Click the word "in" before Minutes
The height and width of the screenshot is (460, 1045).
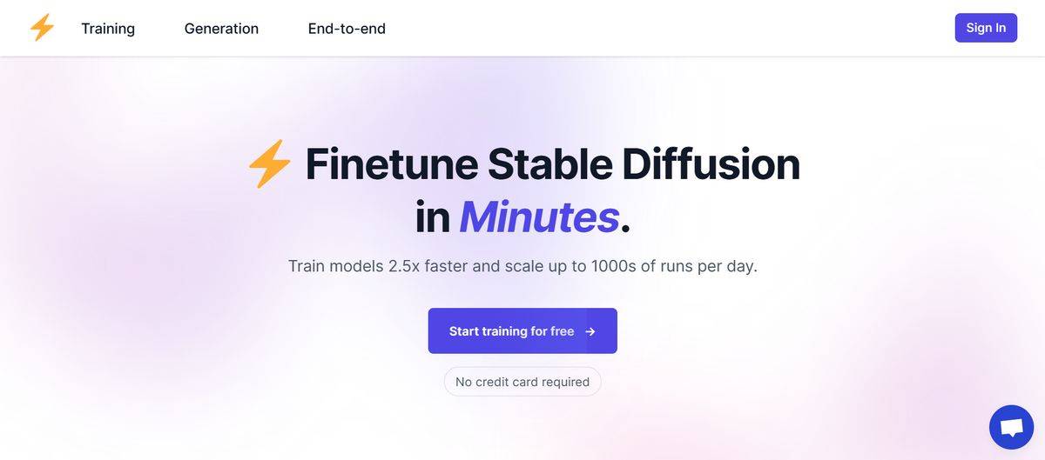(x=432, y=217)
